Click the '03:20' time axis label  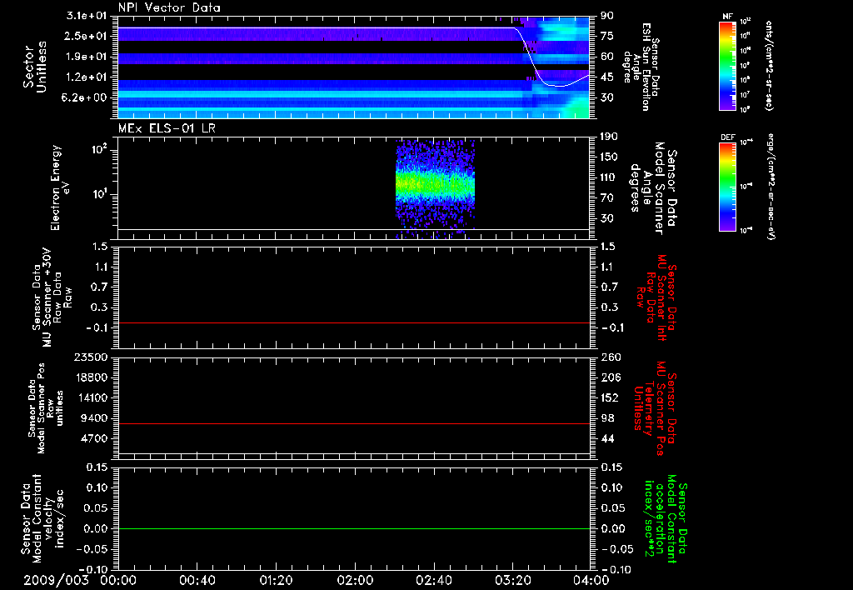512,581
